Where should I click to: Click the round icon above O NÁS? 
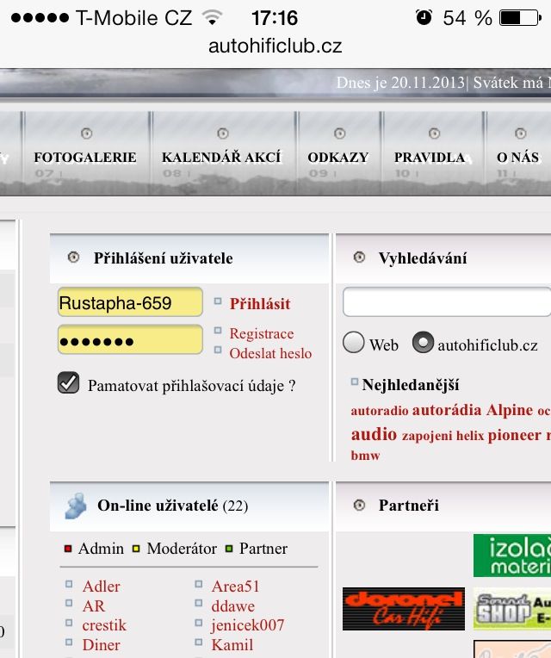pos(520,133)
